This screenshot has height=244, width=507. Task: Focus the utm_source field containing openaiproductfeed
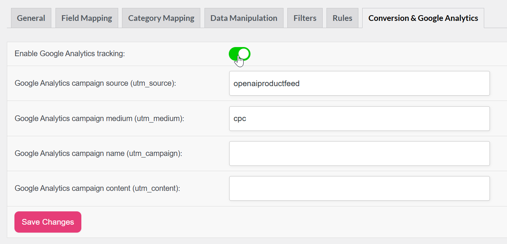click(x=359, y=83)
